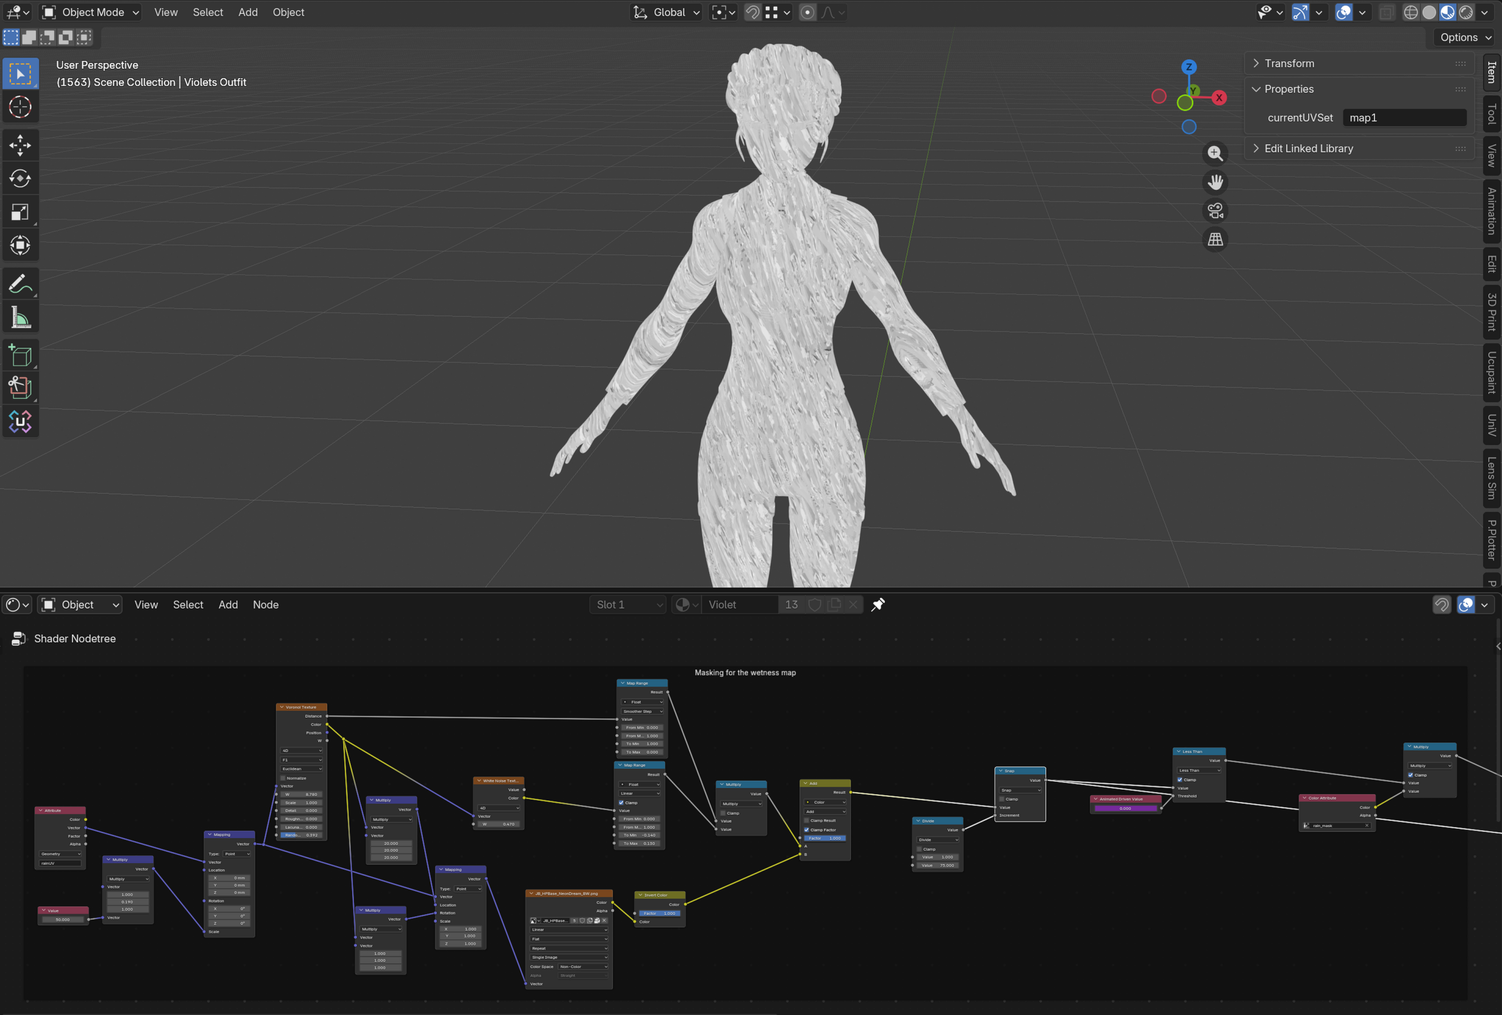Toggle the pin node tree icon

pos(878,605)
